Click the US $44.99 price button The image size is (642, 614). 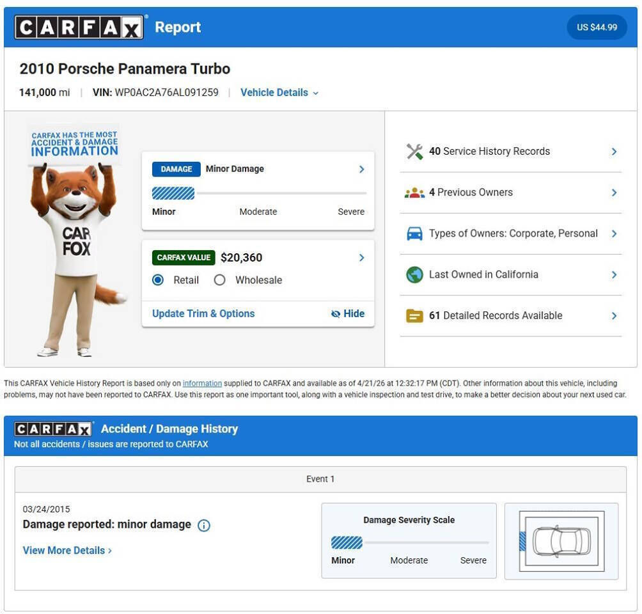[597, 28]
